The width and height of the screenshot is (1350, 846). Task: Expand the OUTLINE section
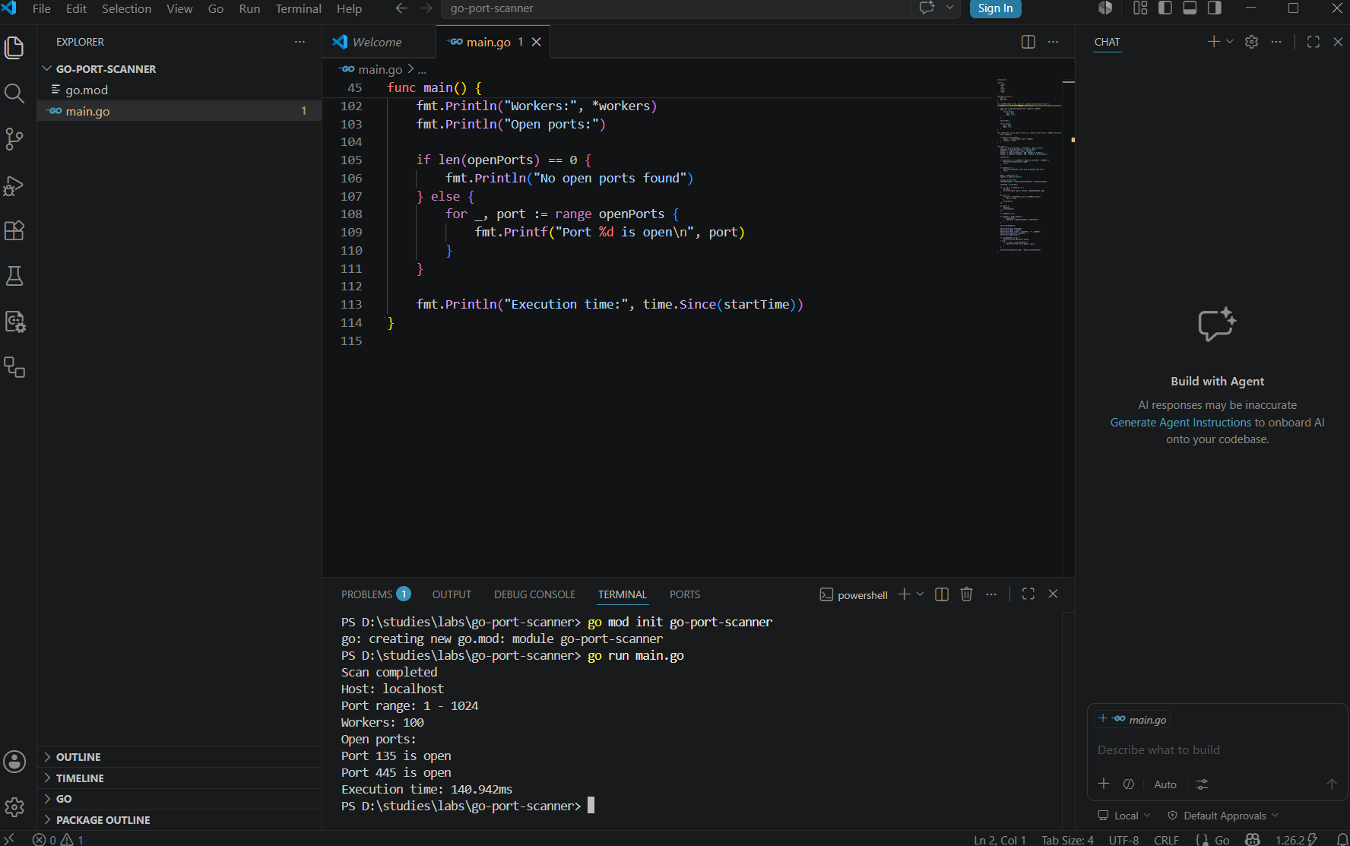[x=179, y=757]
